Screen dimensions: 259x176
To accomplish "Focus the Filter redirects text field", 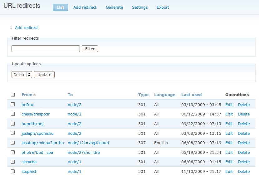I will [x=46, y=49].
